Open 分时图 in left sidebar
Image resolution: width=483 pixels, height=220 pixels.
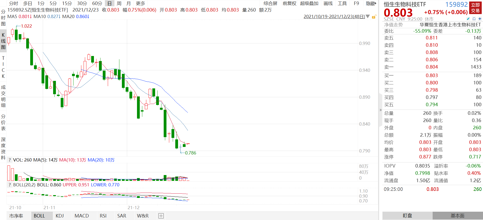[x=3, y=18]
